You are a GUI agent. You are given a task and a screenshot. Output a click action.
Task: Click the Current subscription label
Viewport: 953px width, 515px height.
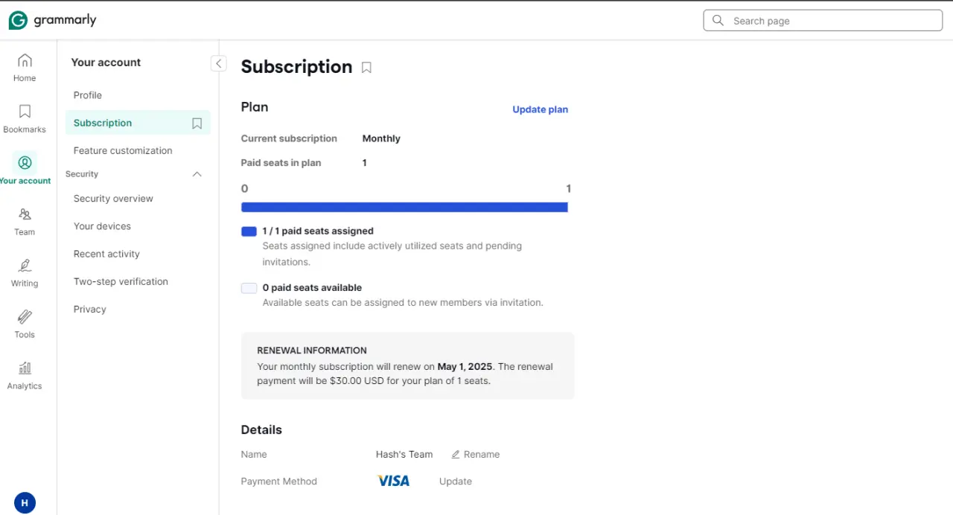[289, 138]
